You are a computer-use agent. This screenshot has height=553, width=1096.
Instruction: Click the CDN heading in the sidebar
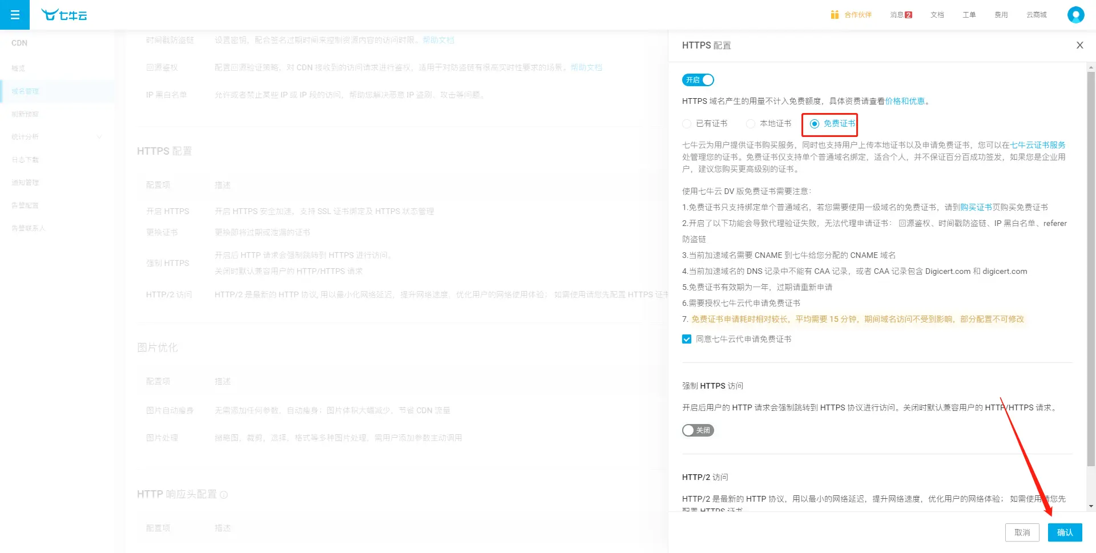[x=19, y=43]
